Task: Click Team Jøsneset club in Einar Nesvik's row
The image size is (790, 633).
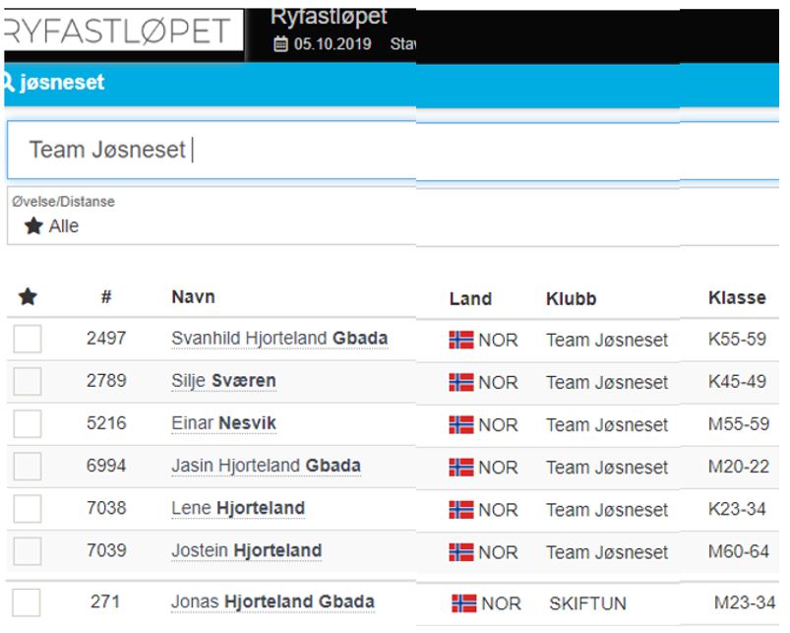Action: tap(607, 424)
